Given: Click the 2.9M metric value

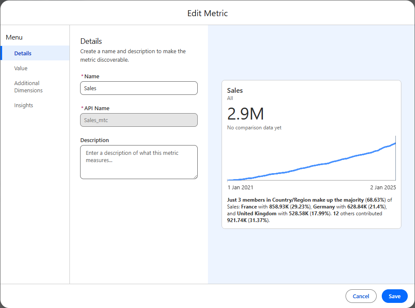Looking at the screenshot, I should pyautogui.click(x=245, y=114).
